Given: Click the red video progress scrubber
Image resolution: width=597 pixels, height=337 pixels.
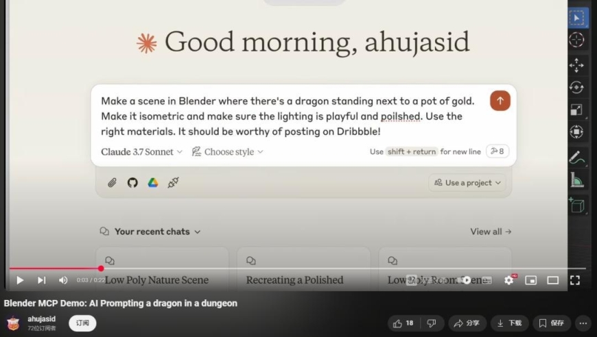Looking at the screenshot, I should coord(101,269).
